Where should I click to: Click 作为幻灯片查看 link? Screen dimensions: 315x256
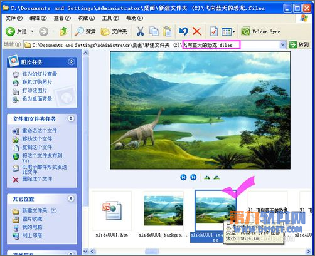(40, 74)
